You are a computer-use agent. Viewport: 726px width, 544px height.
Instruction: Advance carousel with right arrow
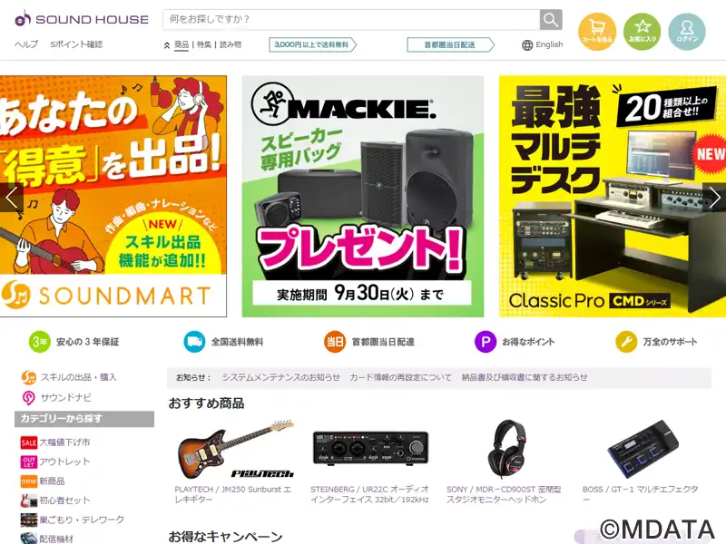coord(714,198)
